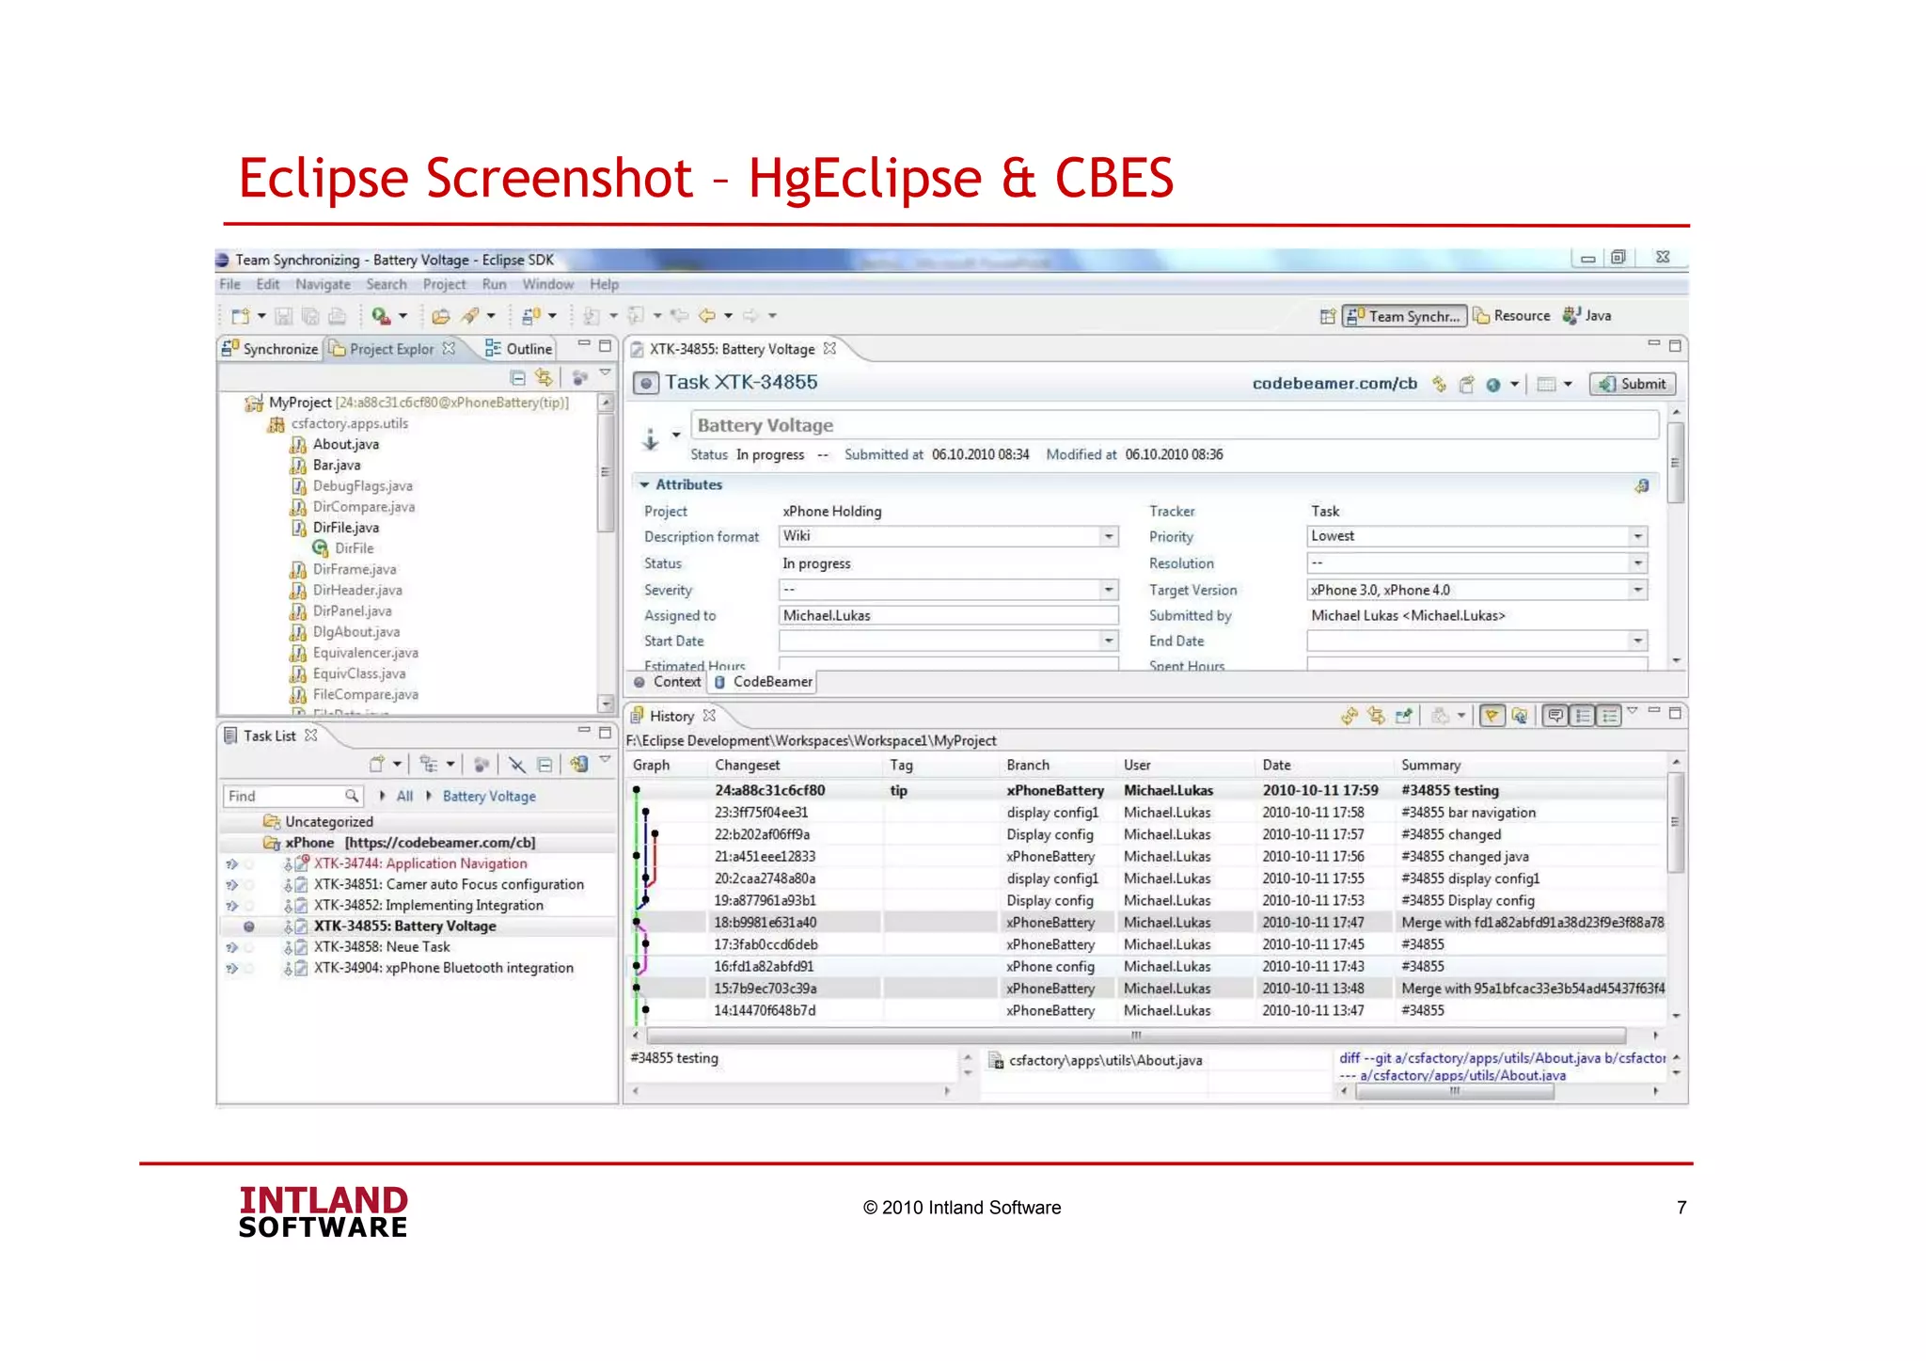The width and height of the screenshot is (1926, 1361).
Task: Open Project Explorer view menu triangle
Action: click(606, 374)
